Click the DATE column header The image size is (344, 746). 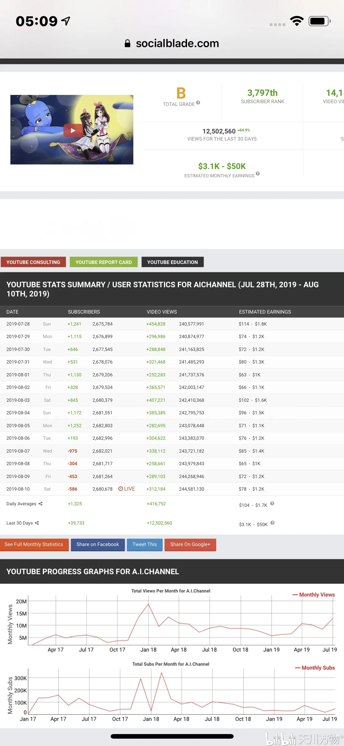(x=13, y=312)
